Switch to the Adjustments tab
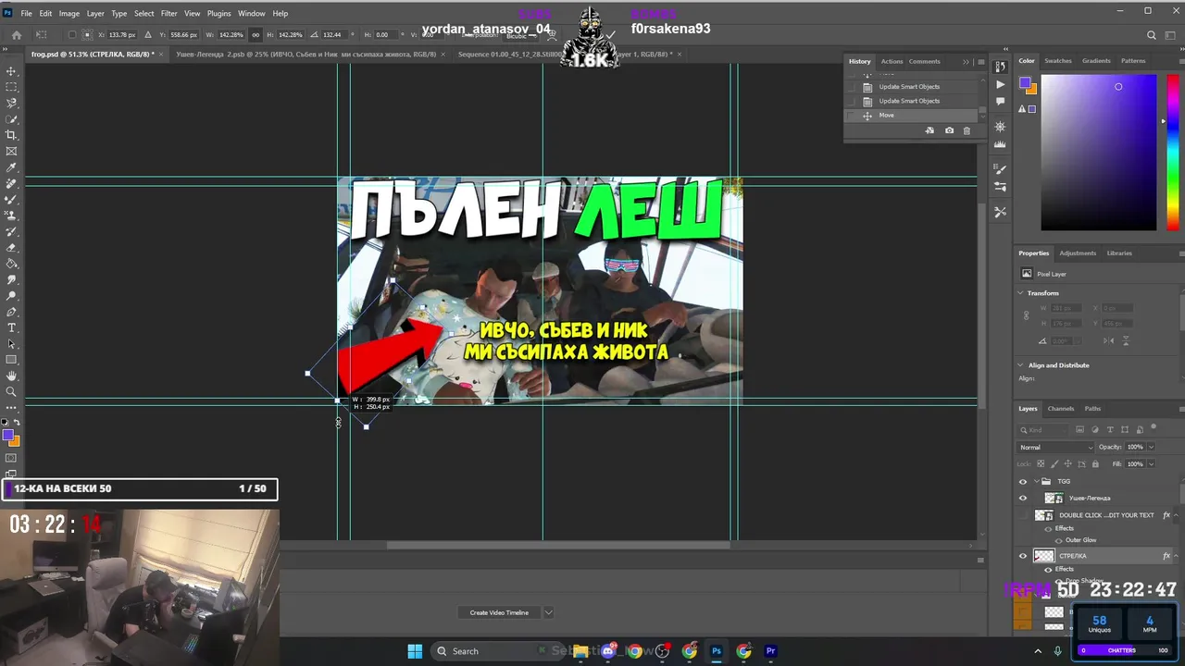 tap(1078, 253)
